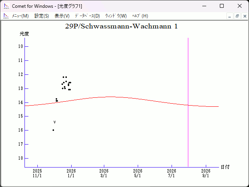
Task: Click the document icon in the menu bar
Action: pos(6,16)
